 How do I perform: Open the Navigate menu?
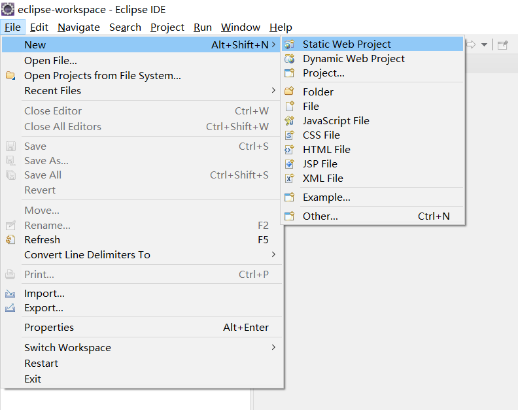(x=78, y=27)
